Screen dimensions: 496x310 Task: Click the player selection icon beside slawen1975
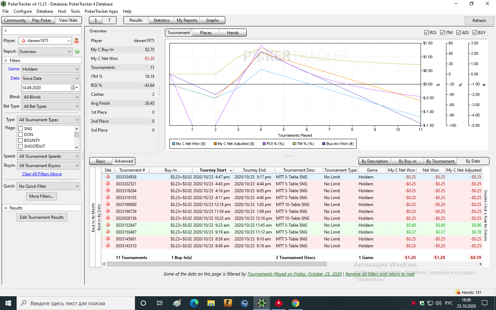[x=76, y=41]
